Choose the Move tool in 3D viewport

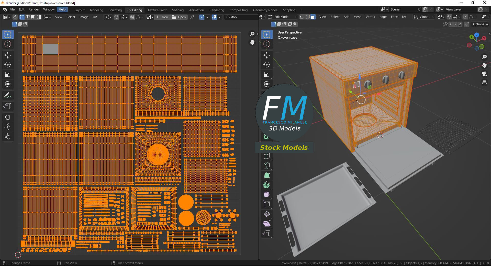coord(267,55)
